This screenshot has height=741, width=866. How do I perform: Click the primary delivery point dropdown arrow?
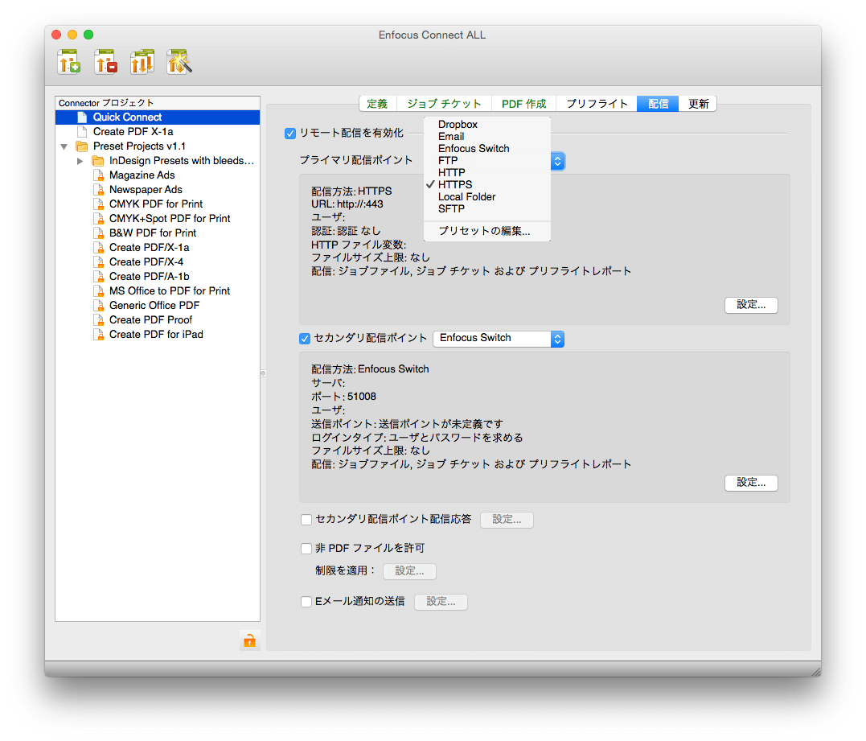point(558,161)
